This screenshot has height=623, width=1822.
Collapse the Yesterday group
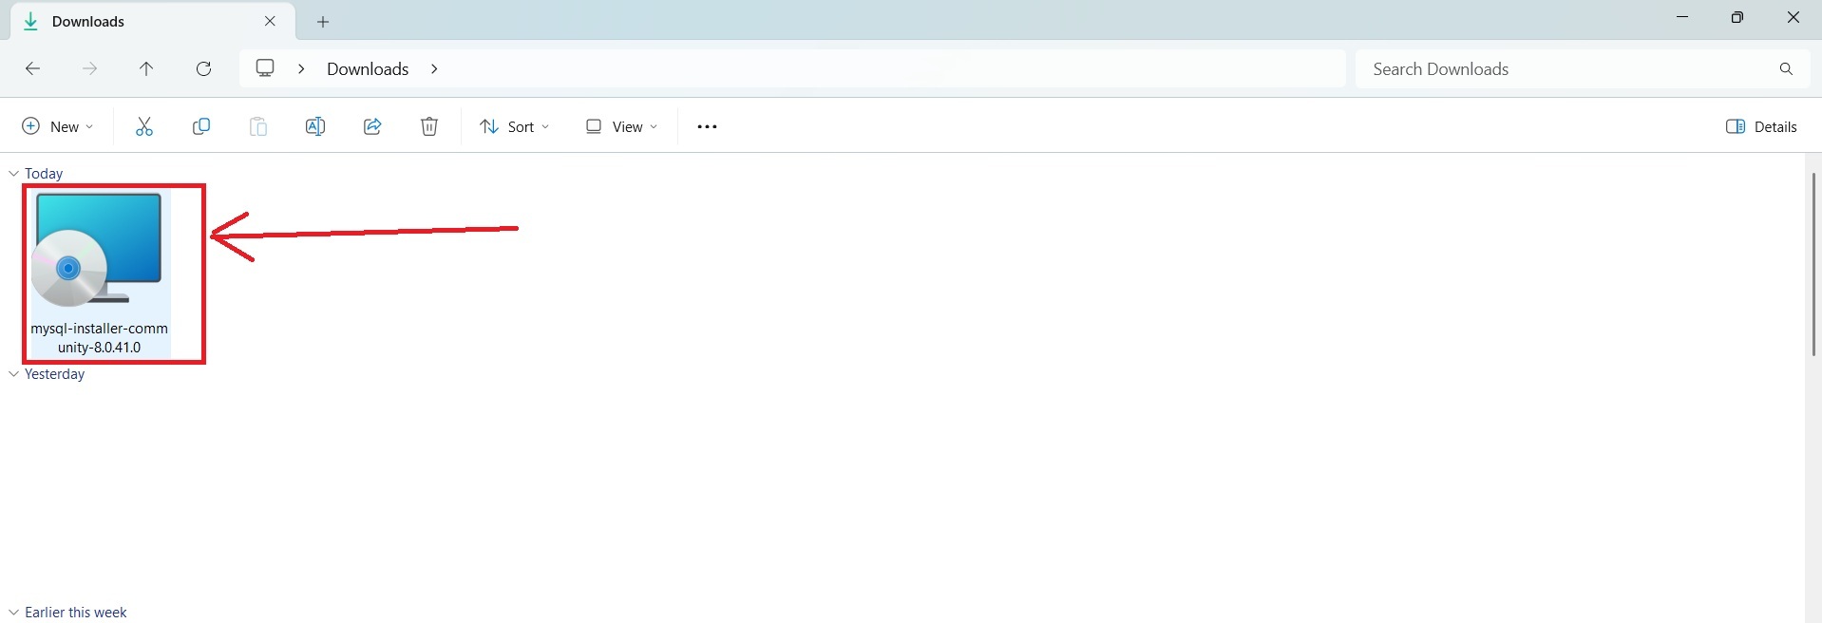[x=13, y=374]
